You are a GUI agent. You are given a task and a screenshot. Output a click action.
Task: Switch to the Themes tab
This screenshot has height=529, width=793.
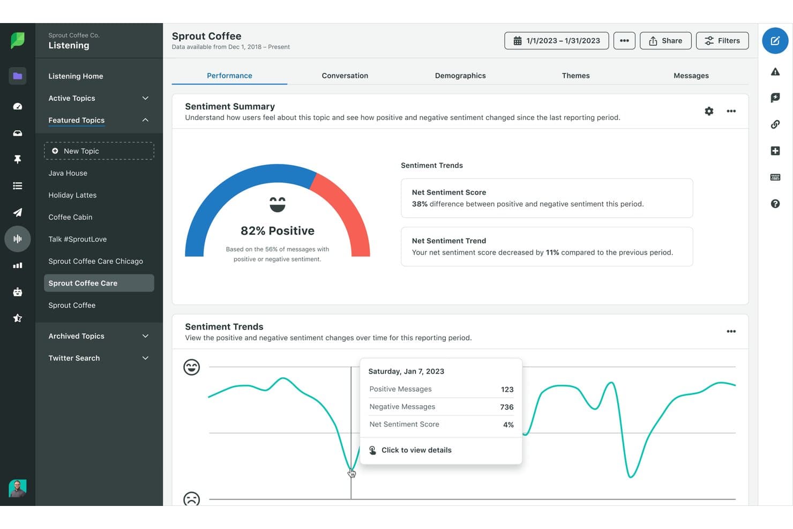tap(575, 76)
